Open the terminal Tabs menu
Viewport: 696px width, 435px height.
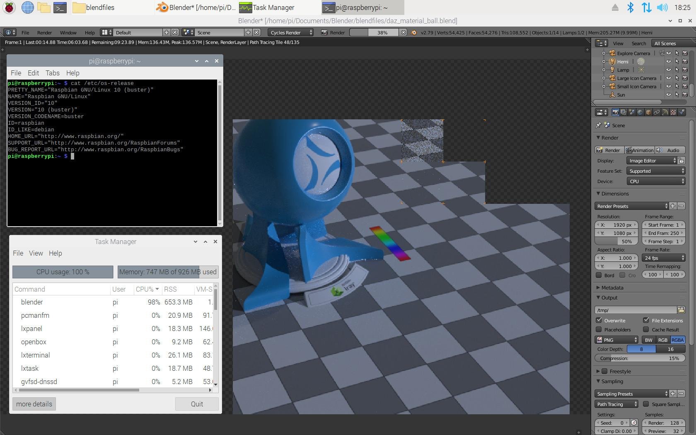click(52, 73)
